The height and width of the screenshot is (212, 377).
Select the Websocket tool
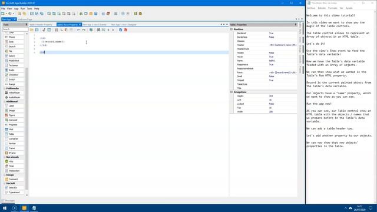coord(14,171)
